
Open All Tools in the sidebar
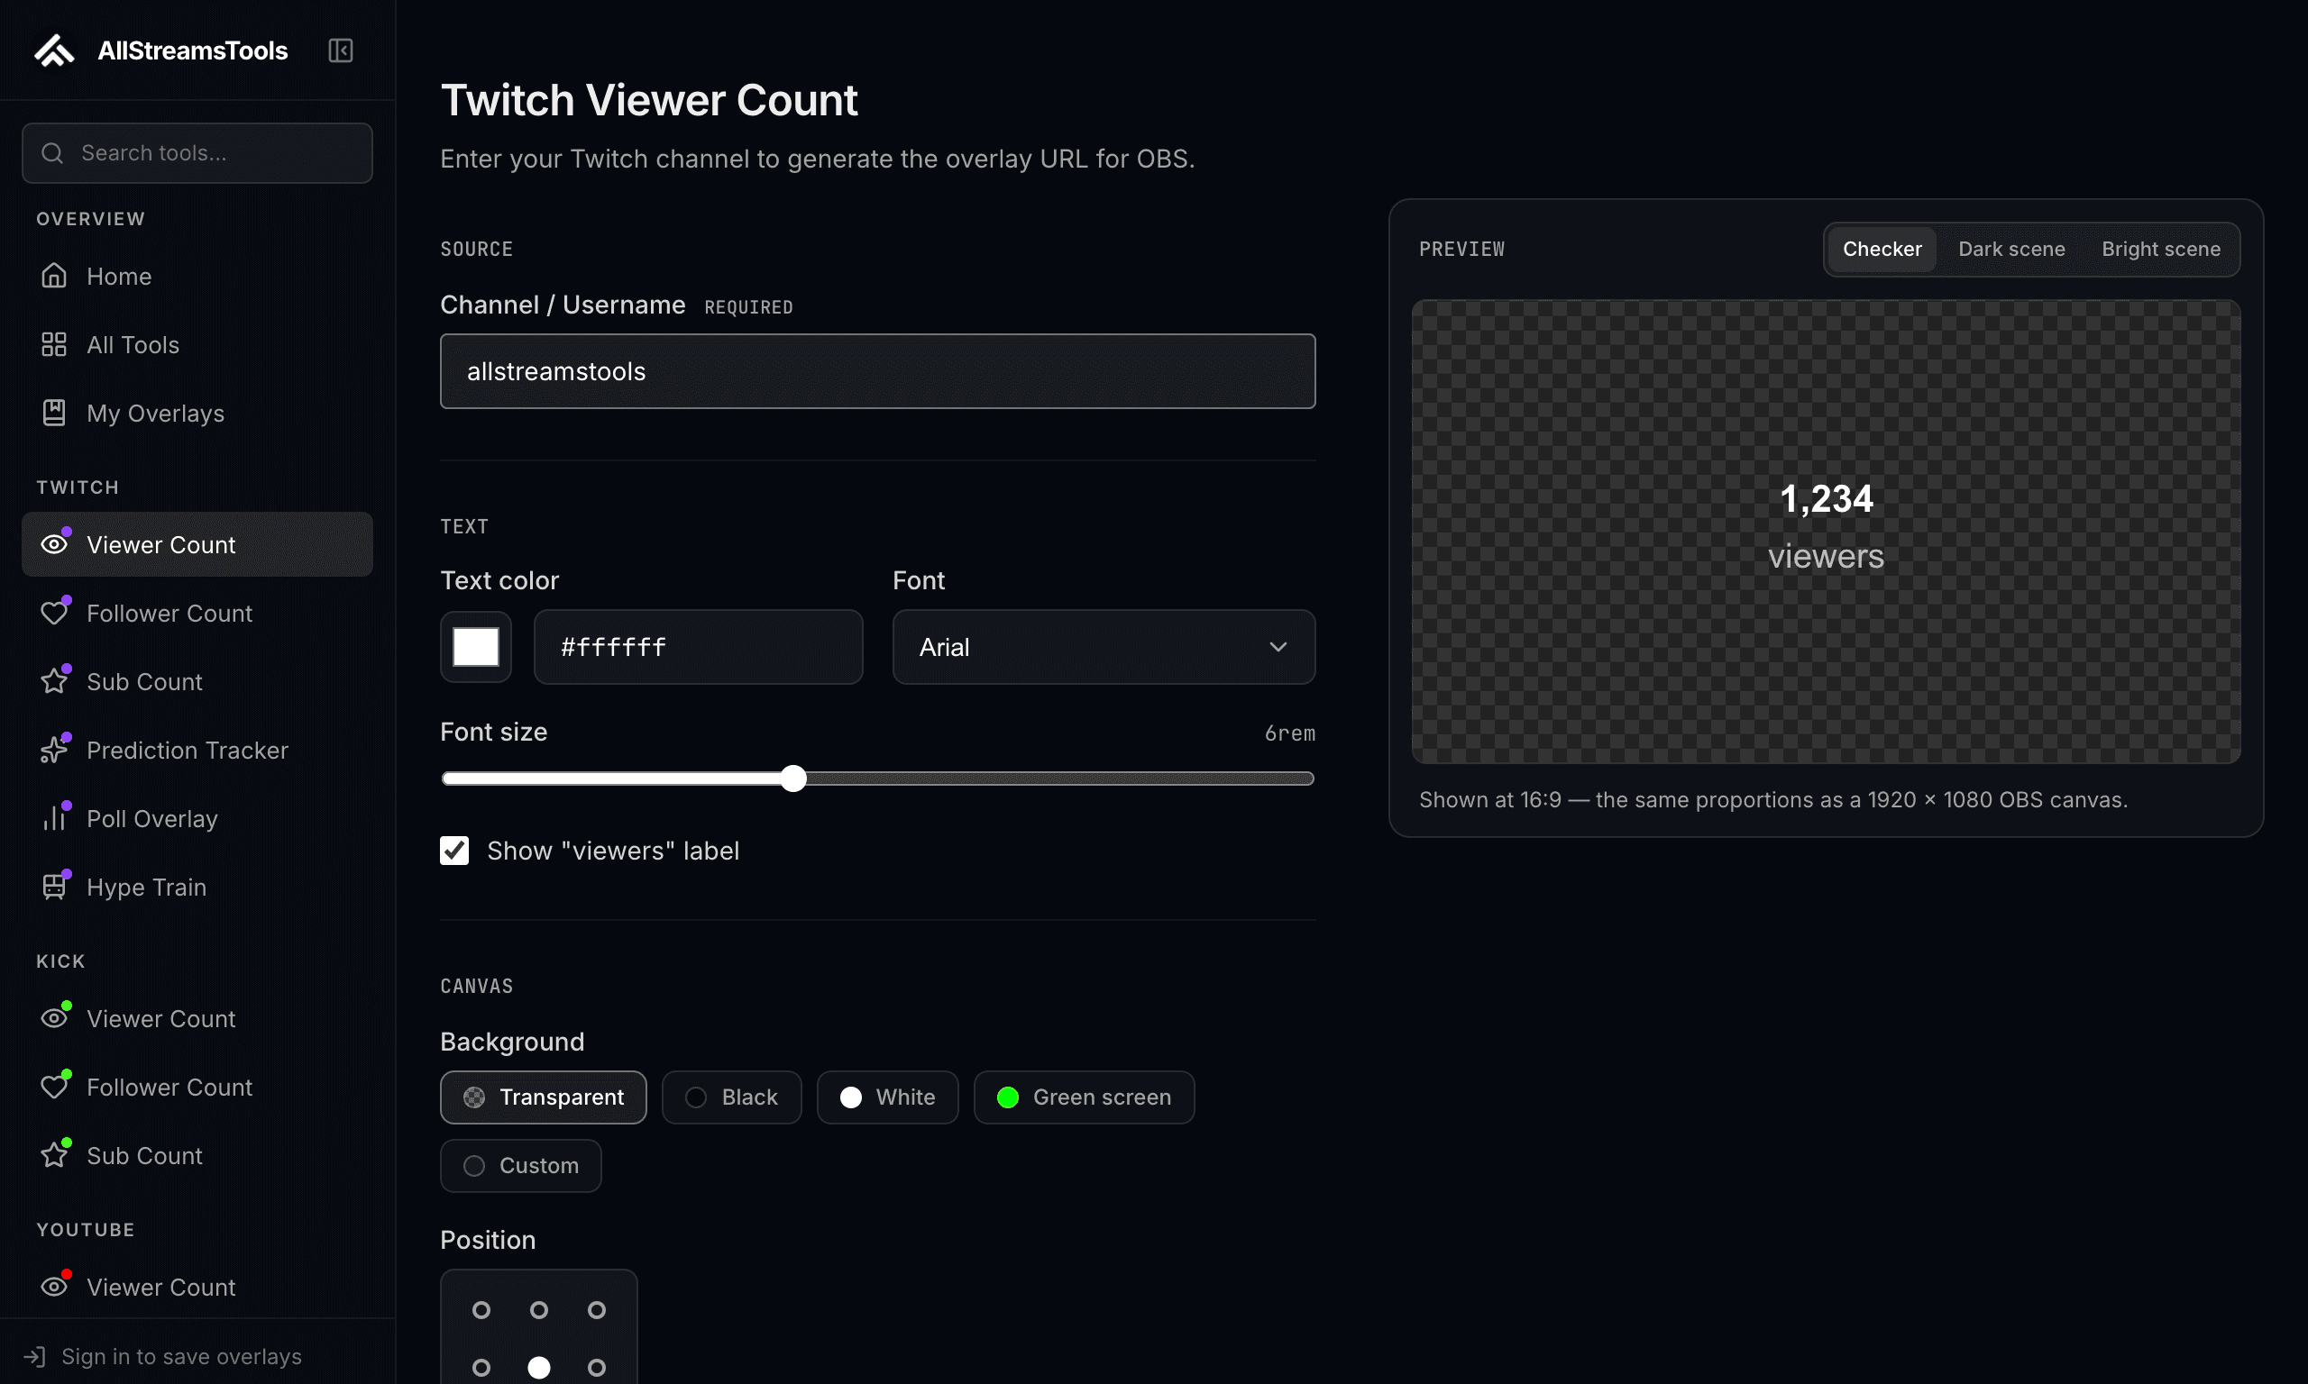click(x=197, y=344)
